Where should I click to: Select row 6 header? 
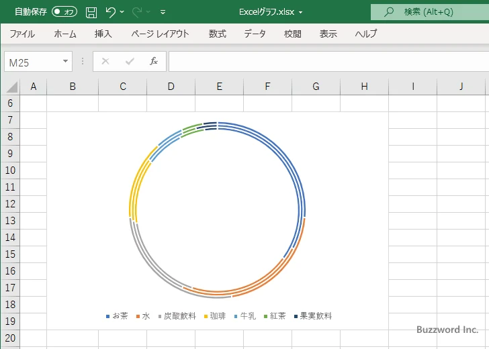click(x=10, y=103)
